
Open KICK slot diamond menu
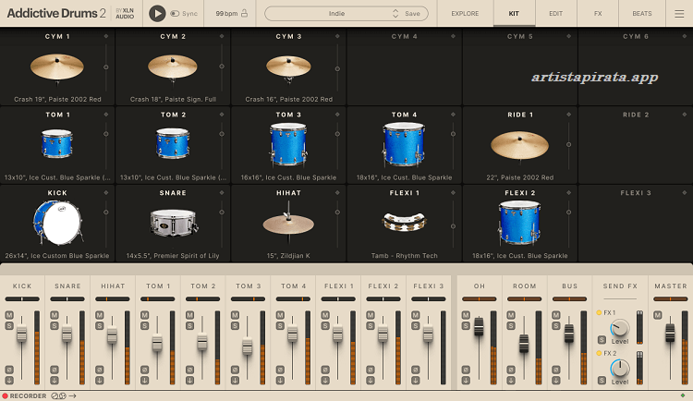[x=106, y=193]
